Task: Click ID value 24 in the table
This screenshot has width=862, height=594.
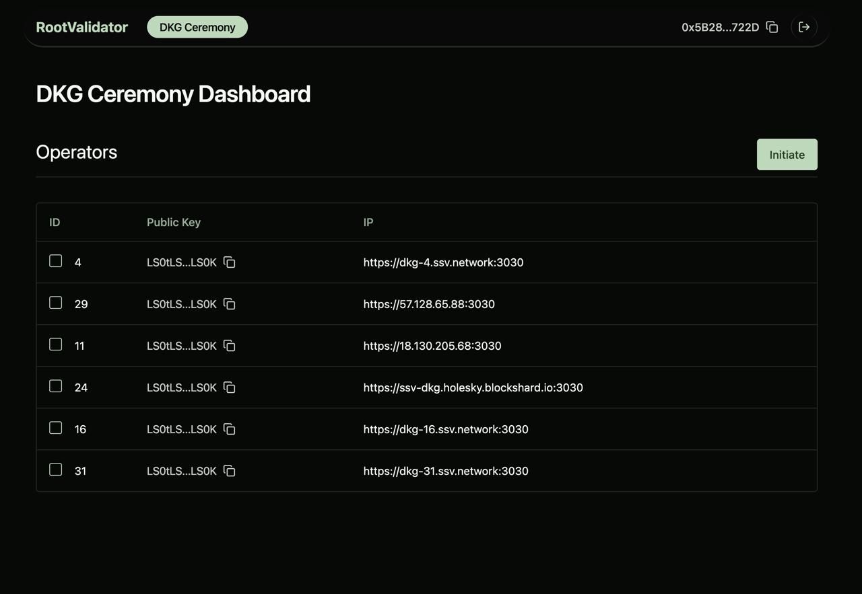Action: tap(81, 387)
